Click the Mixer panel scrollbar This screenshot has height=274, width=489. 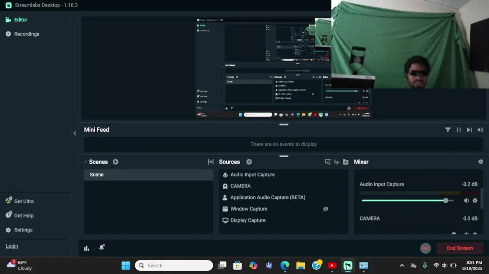(x=482, y=198)
